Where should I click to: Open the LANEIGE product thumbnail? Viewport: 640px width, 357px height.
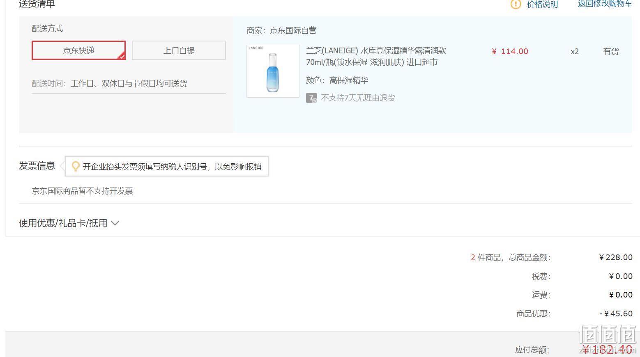(x=273, y=71)
